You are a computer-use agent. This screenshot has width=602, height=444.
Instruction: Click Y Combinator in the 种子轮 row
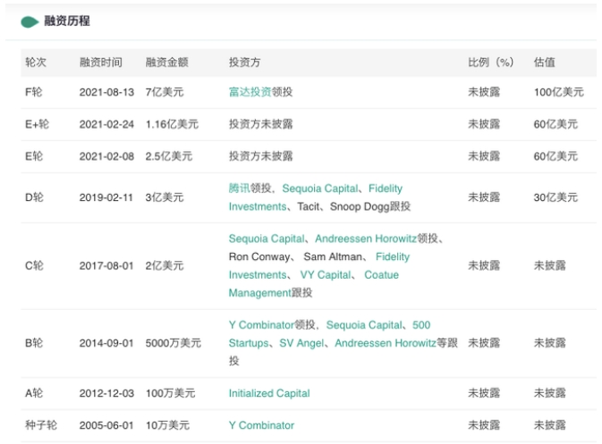pyautogui.click(x=261, y=425)
